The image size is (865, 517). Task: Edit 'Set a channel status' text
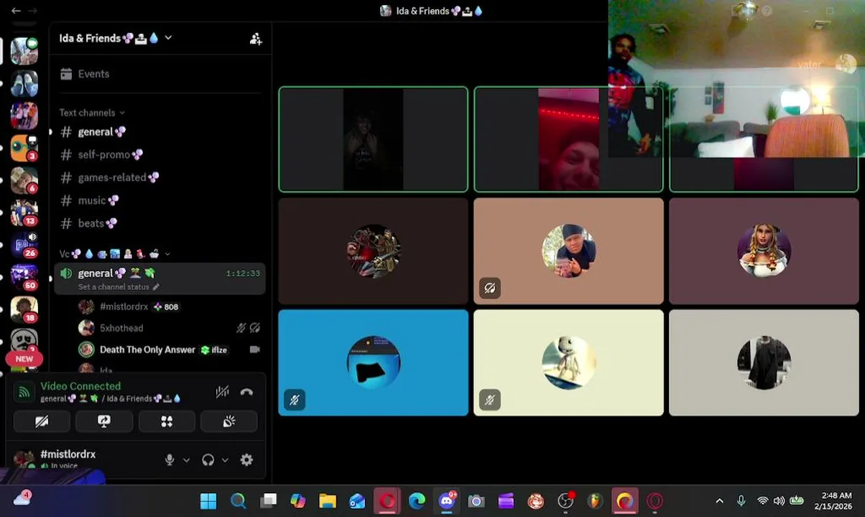tap(119, 287)
